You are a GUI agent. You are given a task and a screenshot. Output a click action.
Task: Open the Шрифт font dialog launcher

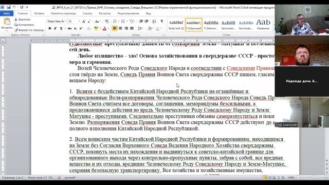[108, 35]
